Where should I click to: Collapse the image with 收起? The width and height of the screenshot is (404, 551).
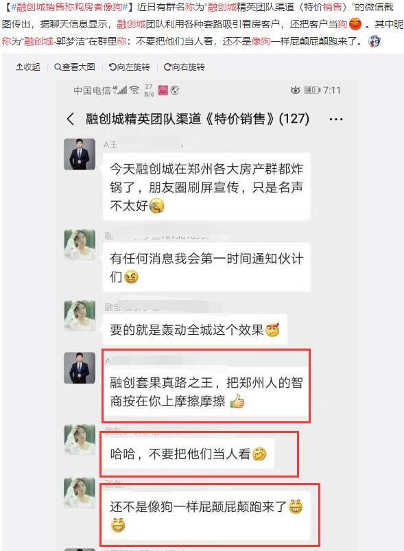click(28, 67)
